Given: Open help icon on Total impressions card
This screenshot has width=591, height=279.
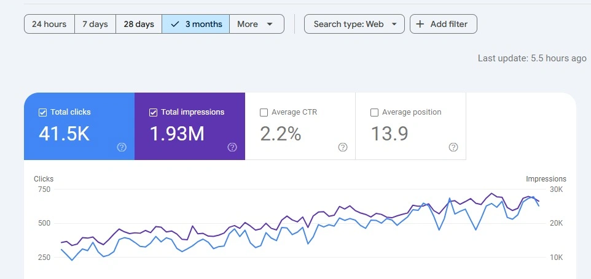Looking at the screenshot, I should click(232, 147).
